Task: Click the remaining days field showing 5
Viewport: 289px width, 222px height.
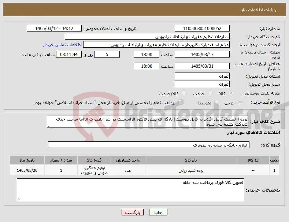Action: point(107,54)
